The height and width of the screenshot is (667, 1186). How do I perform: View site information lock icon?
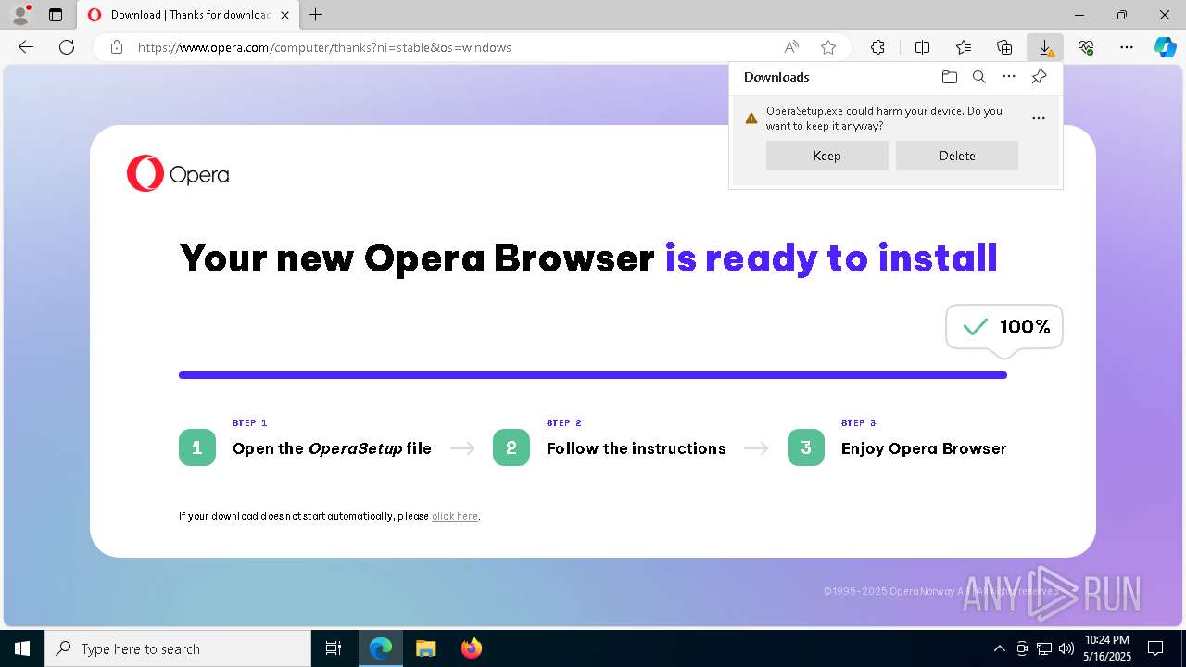tap(117, 47)
